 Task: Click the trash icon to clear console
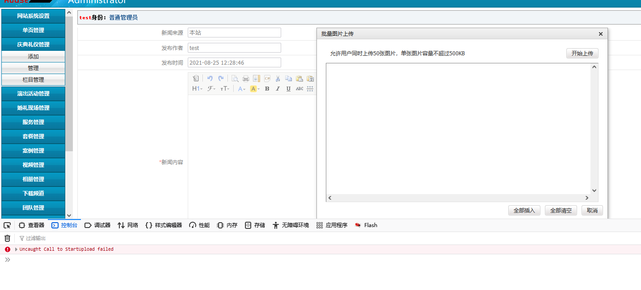(x=7, y=238)
